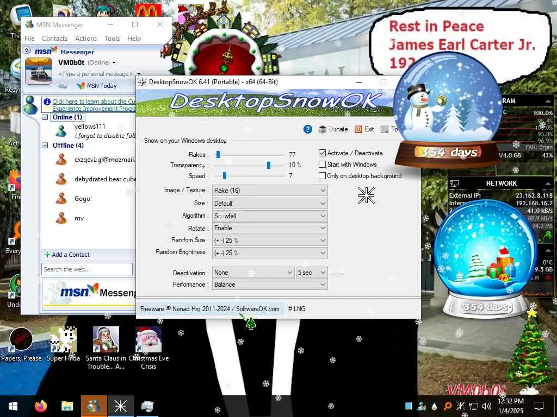Viewport: 557px width, 417px height.
Task: Click the Freeware SoftwareOK.com link
Action: pos(209,309)
